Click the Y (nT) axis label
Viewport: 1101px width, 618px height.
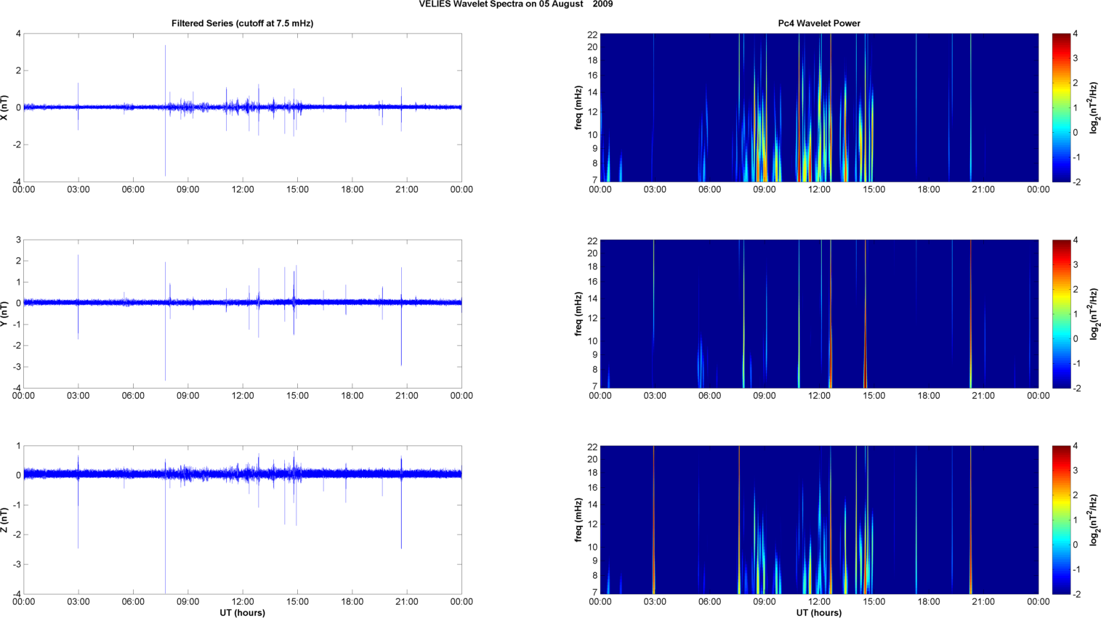pyautogui.click(x=6, y=314)
